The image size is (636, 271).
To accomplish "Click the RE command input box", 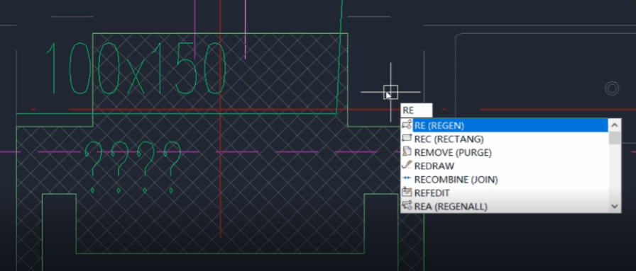I will (417, 110).
